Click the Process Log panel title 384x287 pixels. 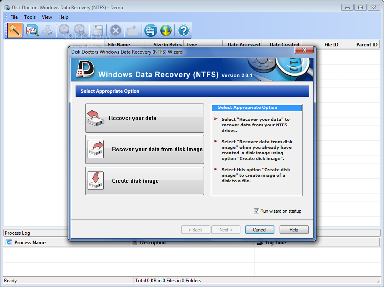point(17,233)
